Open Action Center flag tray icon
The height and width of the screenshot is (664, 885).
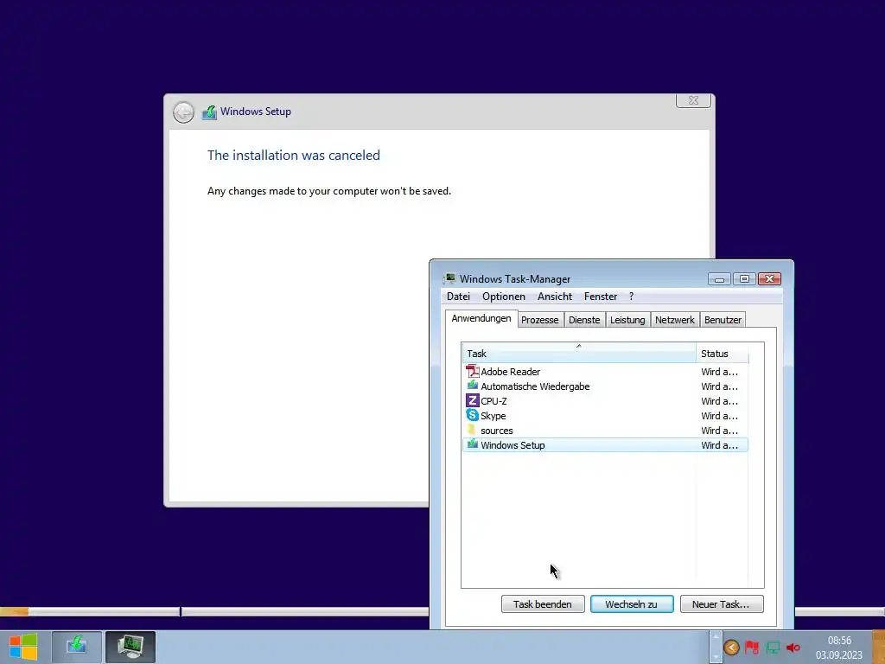[x=752, y=648]
